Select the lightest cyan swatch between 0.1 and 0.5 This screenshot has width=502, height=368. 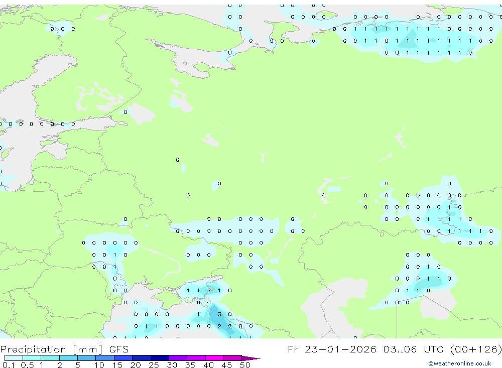coord(14,358)
